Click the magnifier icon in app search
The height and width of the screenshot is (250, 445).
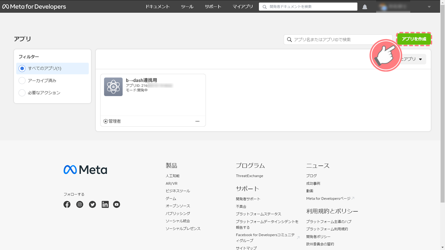pyautogui.click(x=289, y=40)
